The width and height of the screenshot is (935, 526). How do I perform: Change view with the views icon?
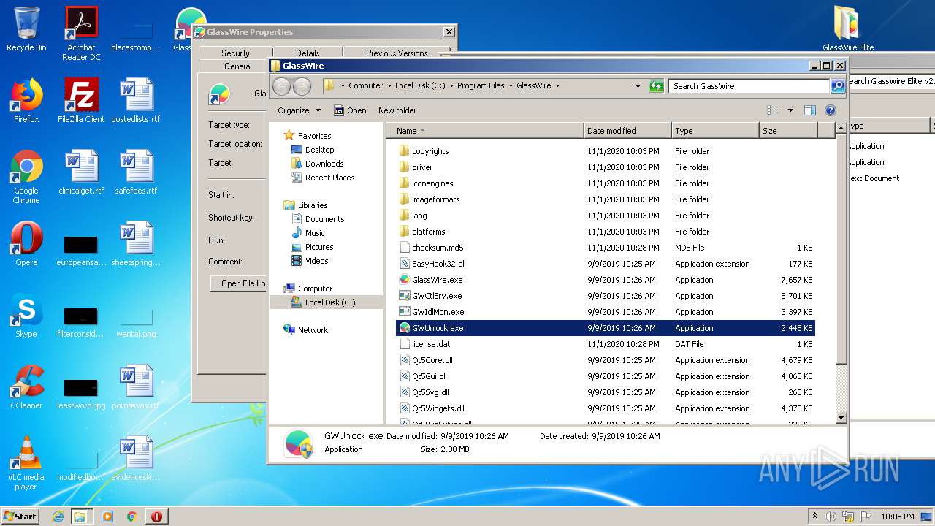click(773, 110)
